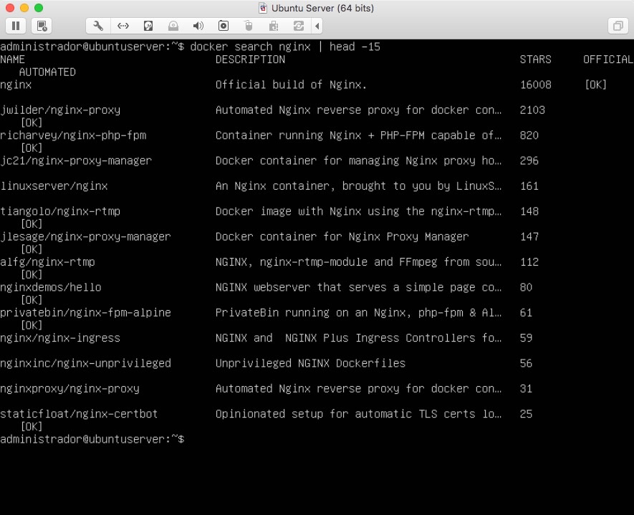Click star count 61
This screenshot has width=634, height=515.
(x=526, y=313)
